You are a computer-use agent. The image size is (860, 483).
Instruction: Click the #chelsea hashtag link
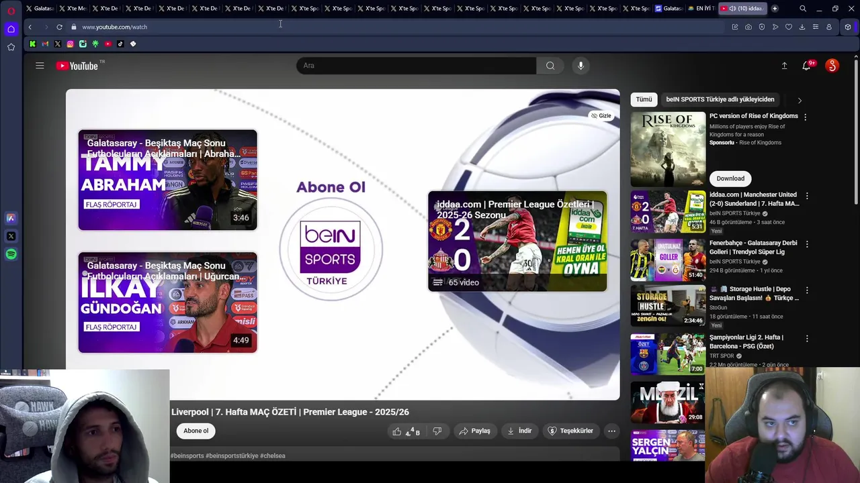tap(272, 455)
